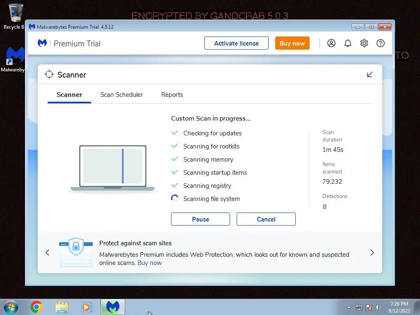The height and width of the screenshot is (315, 420).
Task: Show previous promotional tip
Action: pos(48,252)
